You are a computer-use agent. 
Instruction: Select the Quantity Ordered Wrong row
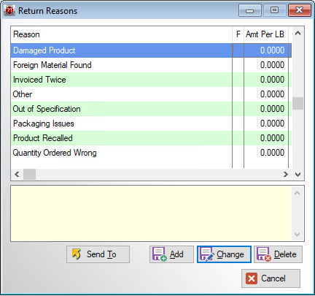click(x=151, y=153)
